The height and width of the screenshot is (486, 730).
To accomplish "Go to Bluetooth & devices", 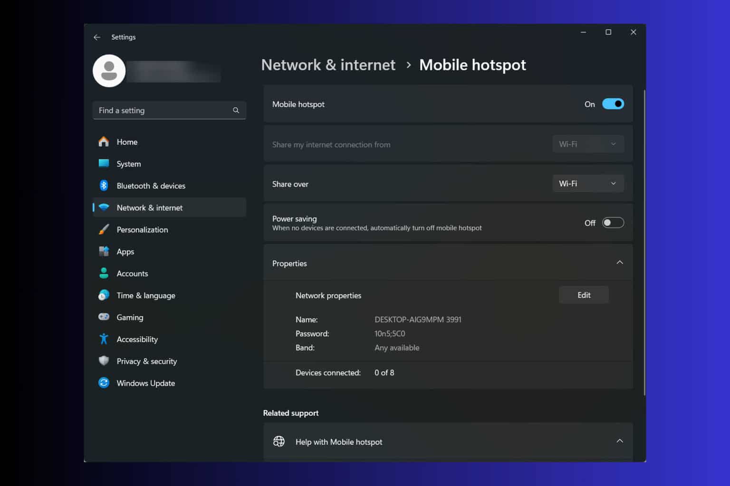I will 170,186.
